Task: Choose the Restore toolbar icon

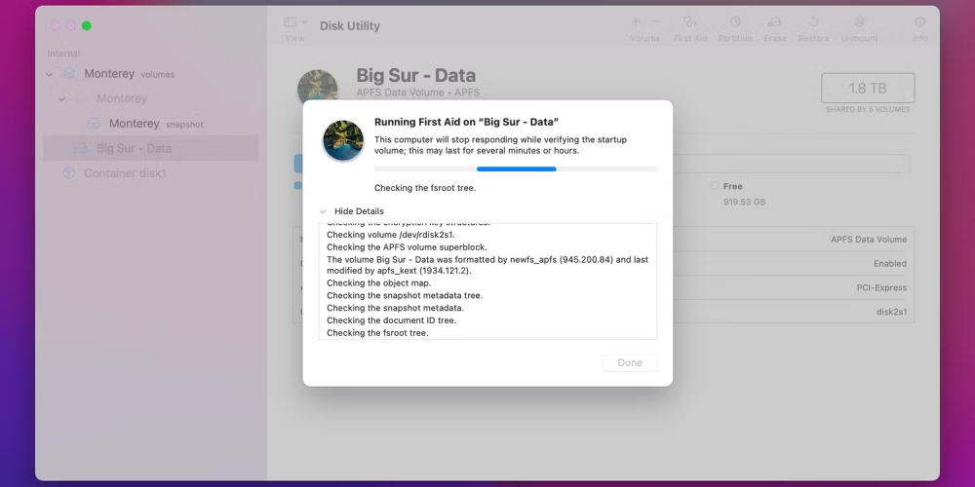Action: click(813, 21)
